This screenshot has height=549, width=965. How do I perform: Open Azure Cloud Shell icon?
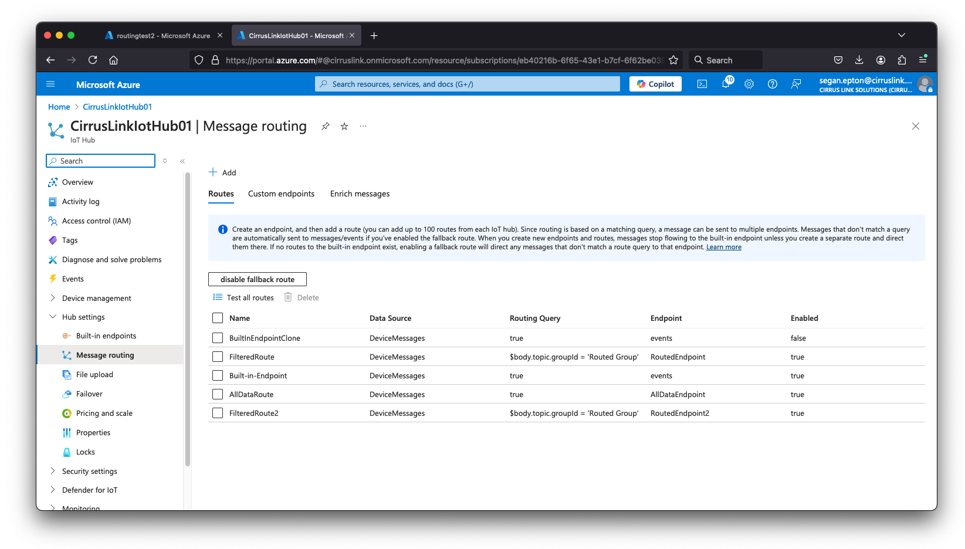(x=702, y=84)
